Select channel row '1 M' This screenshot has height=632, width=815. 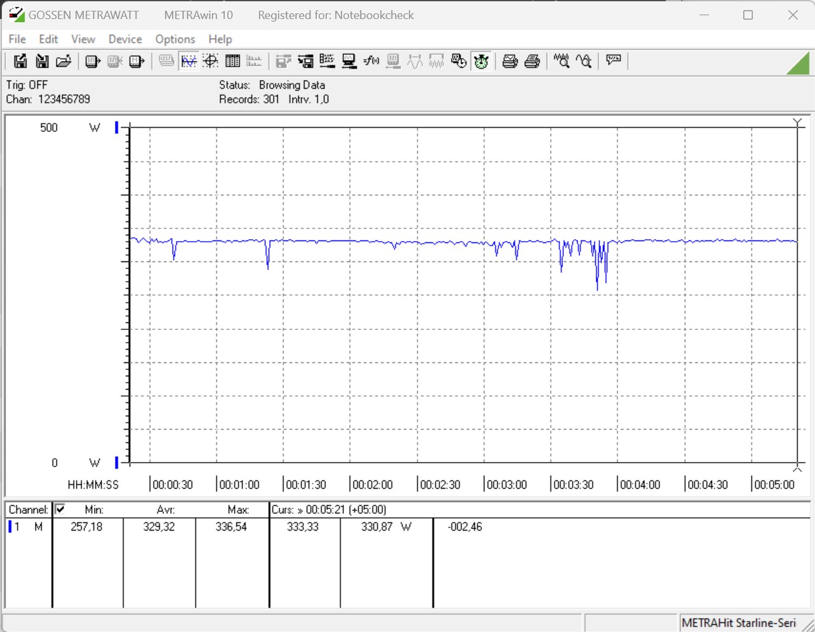tap(26, 527)
